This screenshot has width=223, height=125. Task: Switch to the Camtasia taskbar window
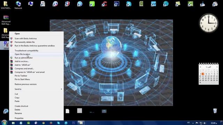point(81,123)
